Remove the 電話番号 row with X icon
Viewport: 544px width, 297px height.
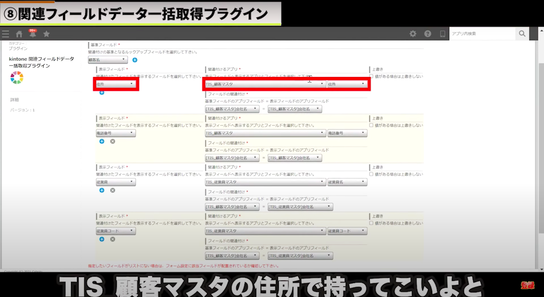[x=113, y=142]
